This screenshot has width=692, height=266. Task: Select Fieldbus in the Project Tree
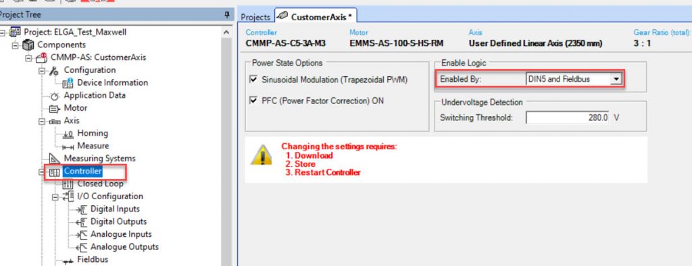point(93,259)
